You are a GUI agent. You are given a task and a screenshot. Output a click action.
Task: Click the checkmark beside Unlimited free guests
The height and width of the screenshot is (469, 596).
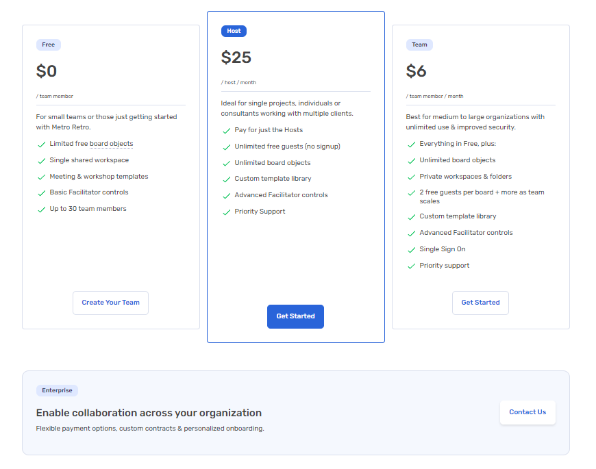click(227, 147)
